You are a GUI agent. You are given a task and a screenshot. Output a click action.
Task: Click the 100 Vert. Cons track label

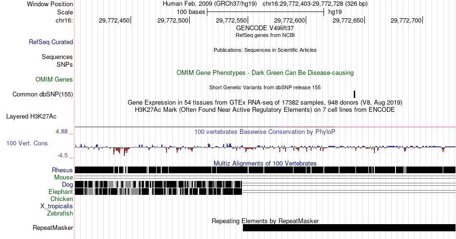pyautogui.click(x=27, y=143)
